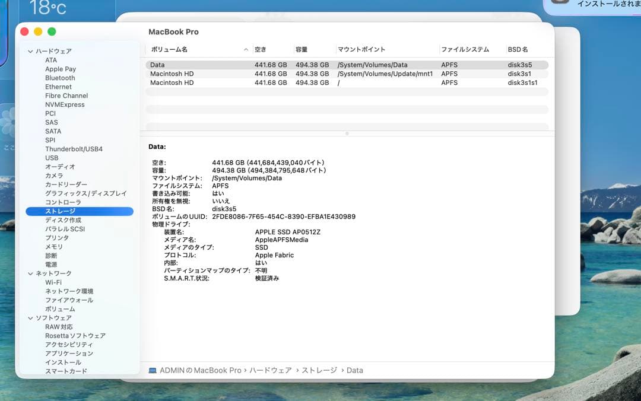This screenshot has height=401, width=641.
Task: Select アクセシビリティ in the sidebar
Action: click(69, 345)
